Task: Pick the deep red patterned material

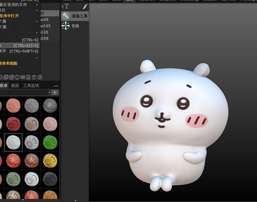Action: 13,124
